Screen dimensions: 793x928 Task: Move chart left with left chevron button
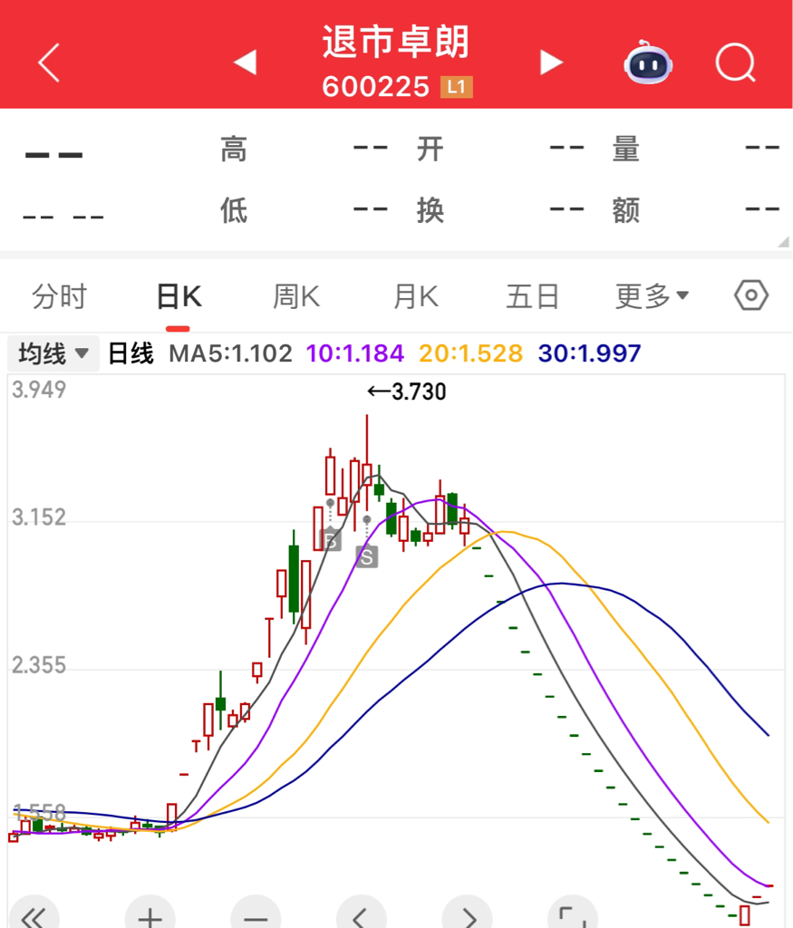tap(361, 913)
